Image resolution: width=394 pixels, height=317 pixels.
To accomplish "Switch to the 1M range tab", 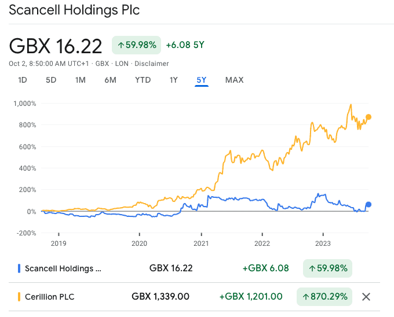I will coord(81,80).
